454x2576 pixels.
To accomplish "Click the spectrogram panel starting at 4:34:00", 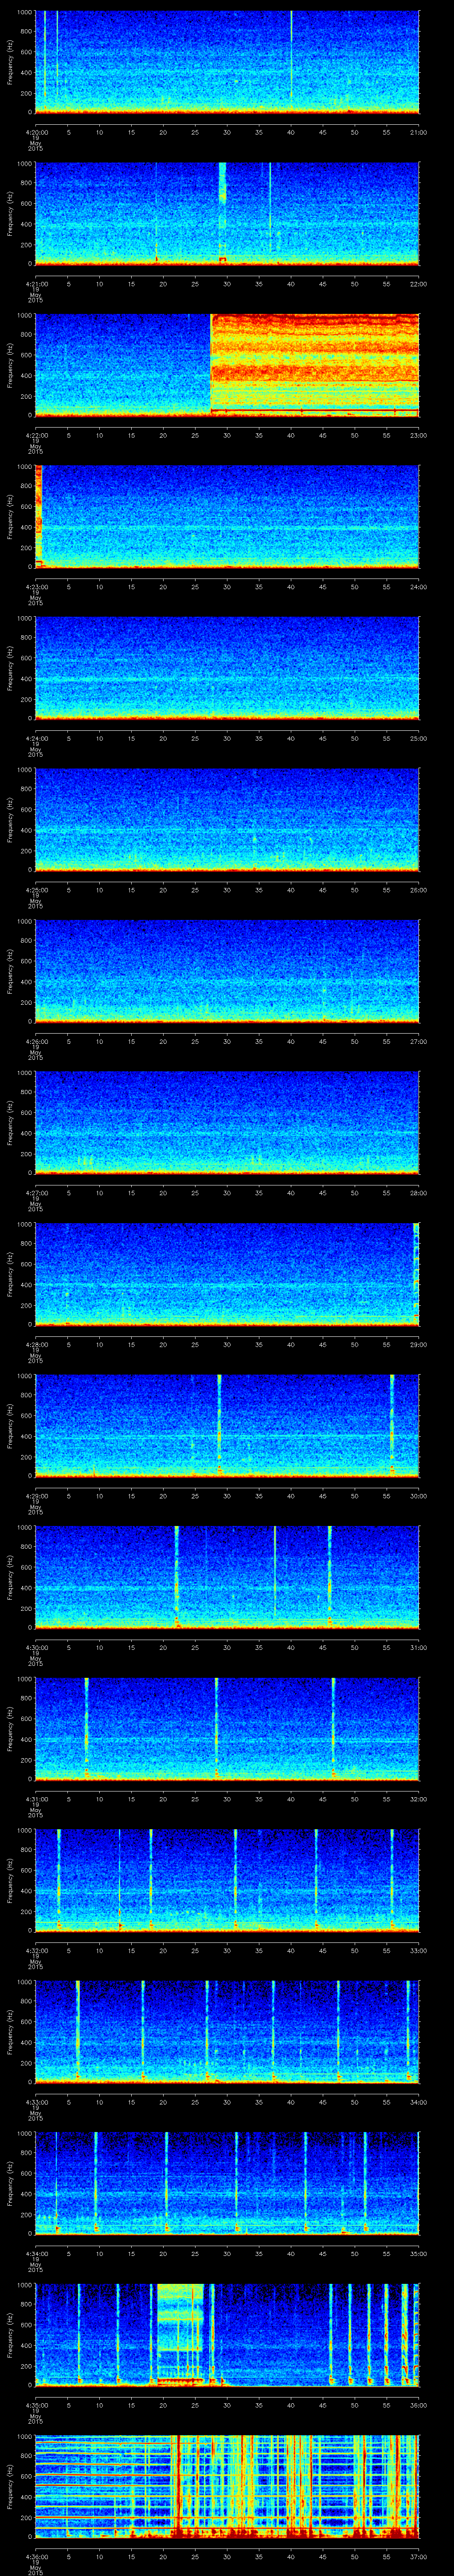I will (x=227, y=2182).
